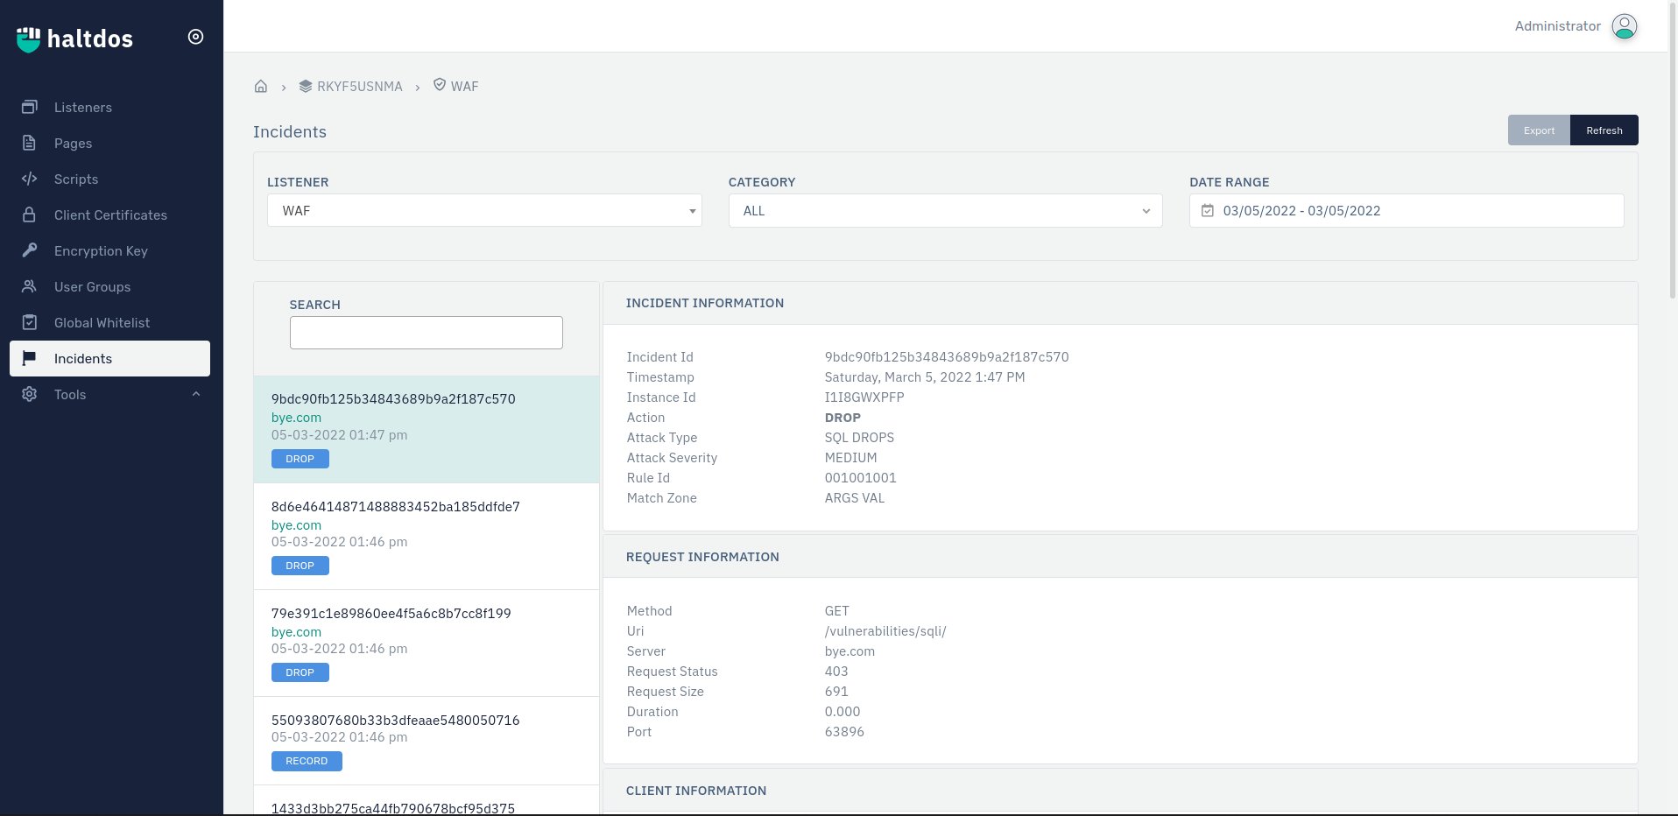Click the shield icon beside WAF breadcrumb
Screen dimensions: 1678x816
(440, 85)
